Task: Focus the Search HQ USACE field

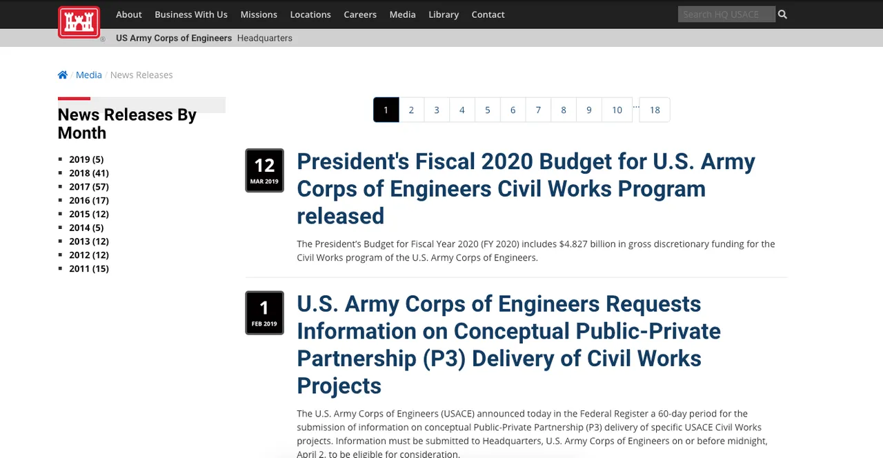Action: 726,14
